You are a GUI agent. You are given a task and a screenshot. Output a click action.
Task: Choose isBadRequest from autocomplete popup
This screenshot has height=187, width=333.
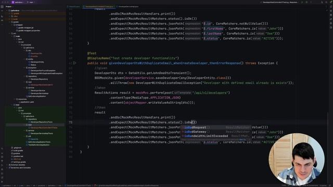click(x=216, y=127)
